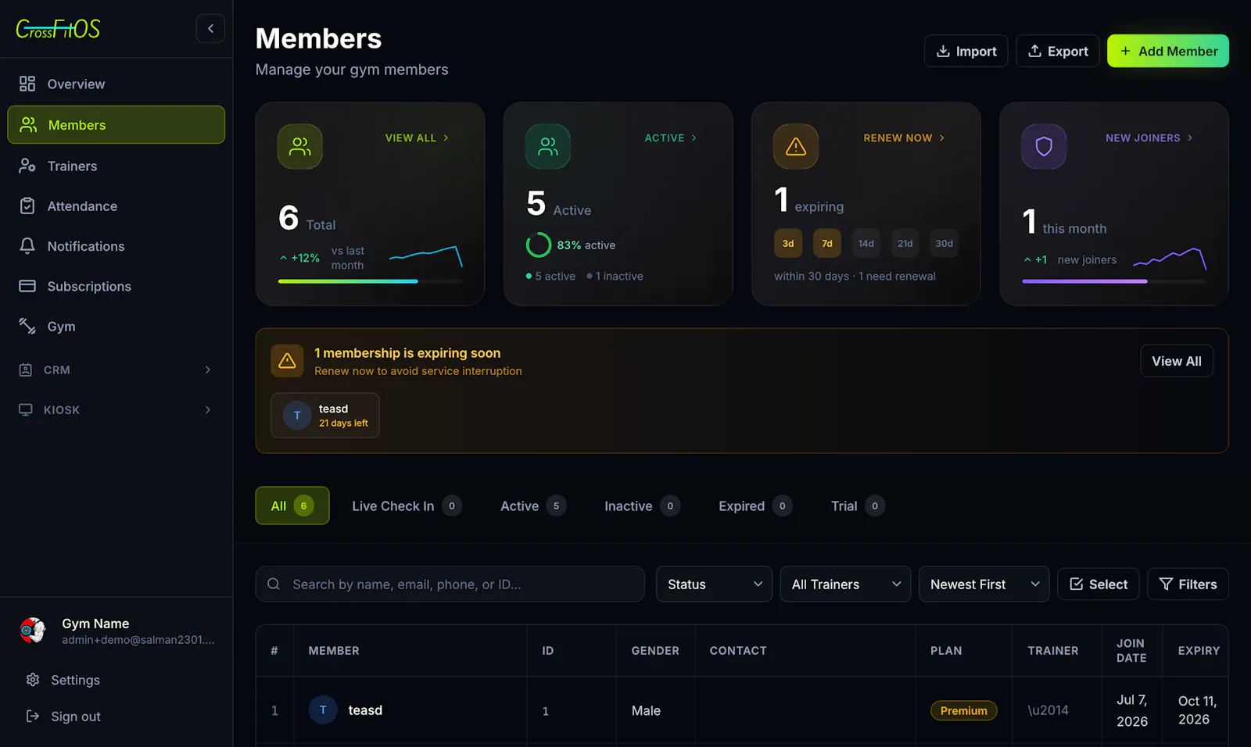Switch to the Trial tab
Screen dimensions: 1251x747
pyautogui.click(x=858, y=506)
